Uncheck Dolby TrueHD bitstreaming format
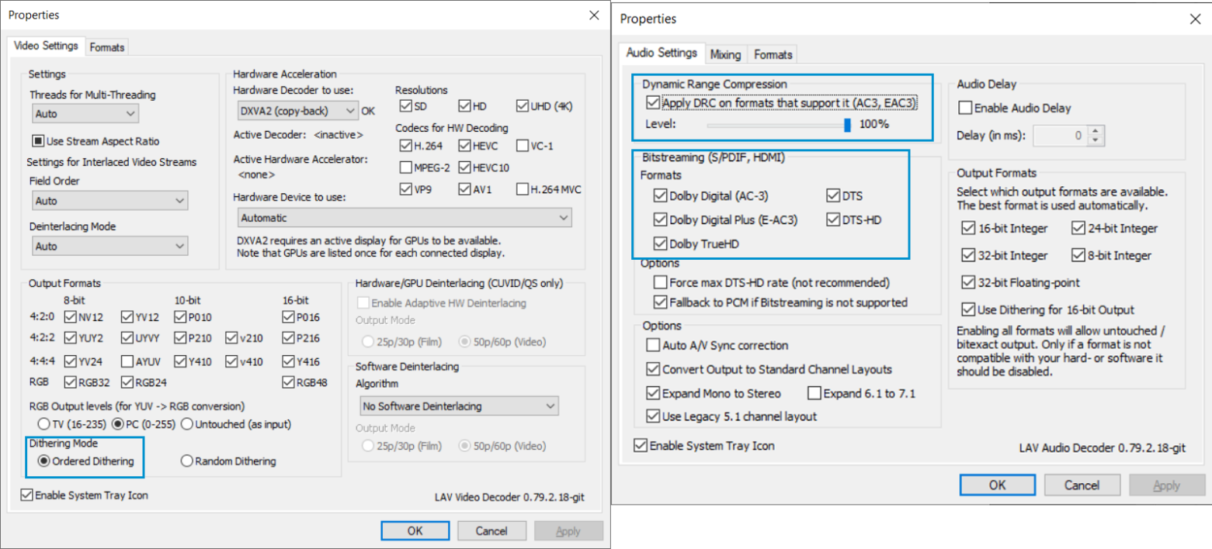1212x549 pixels. [x=661, y=244]
